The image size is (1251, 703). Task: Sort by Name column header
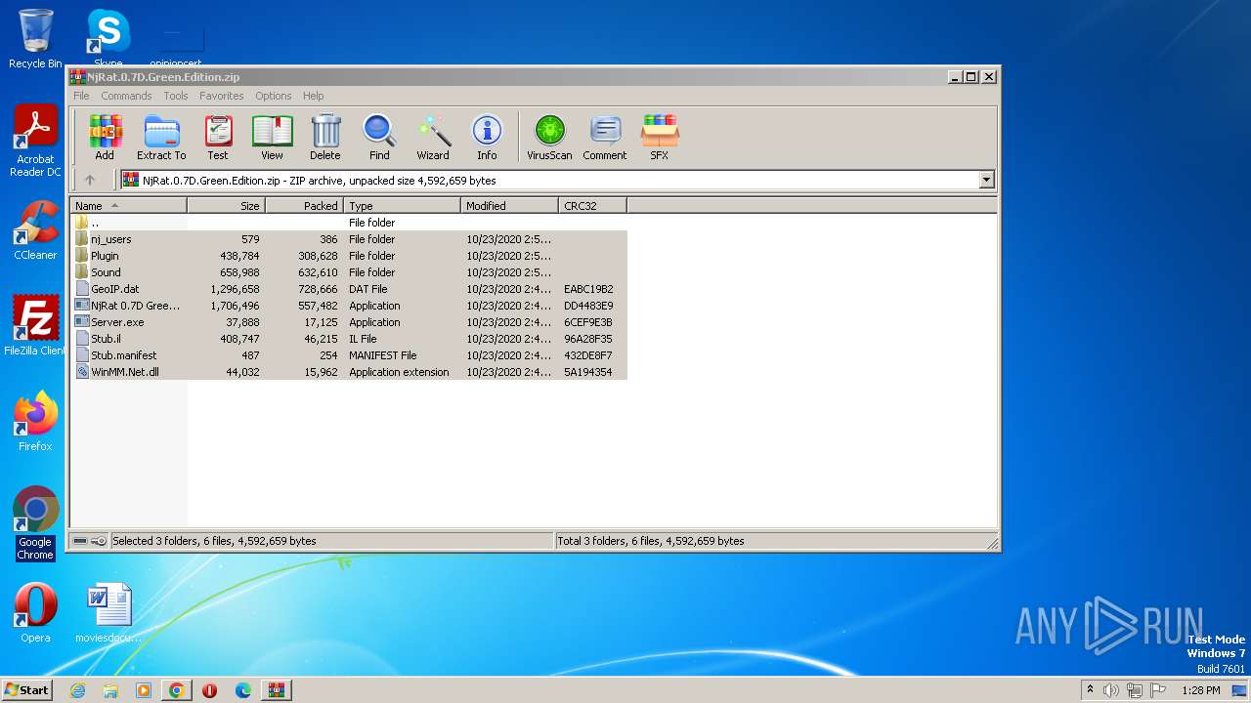[129, 206]
